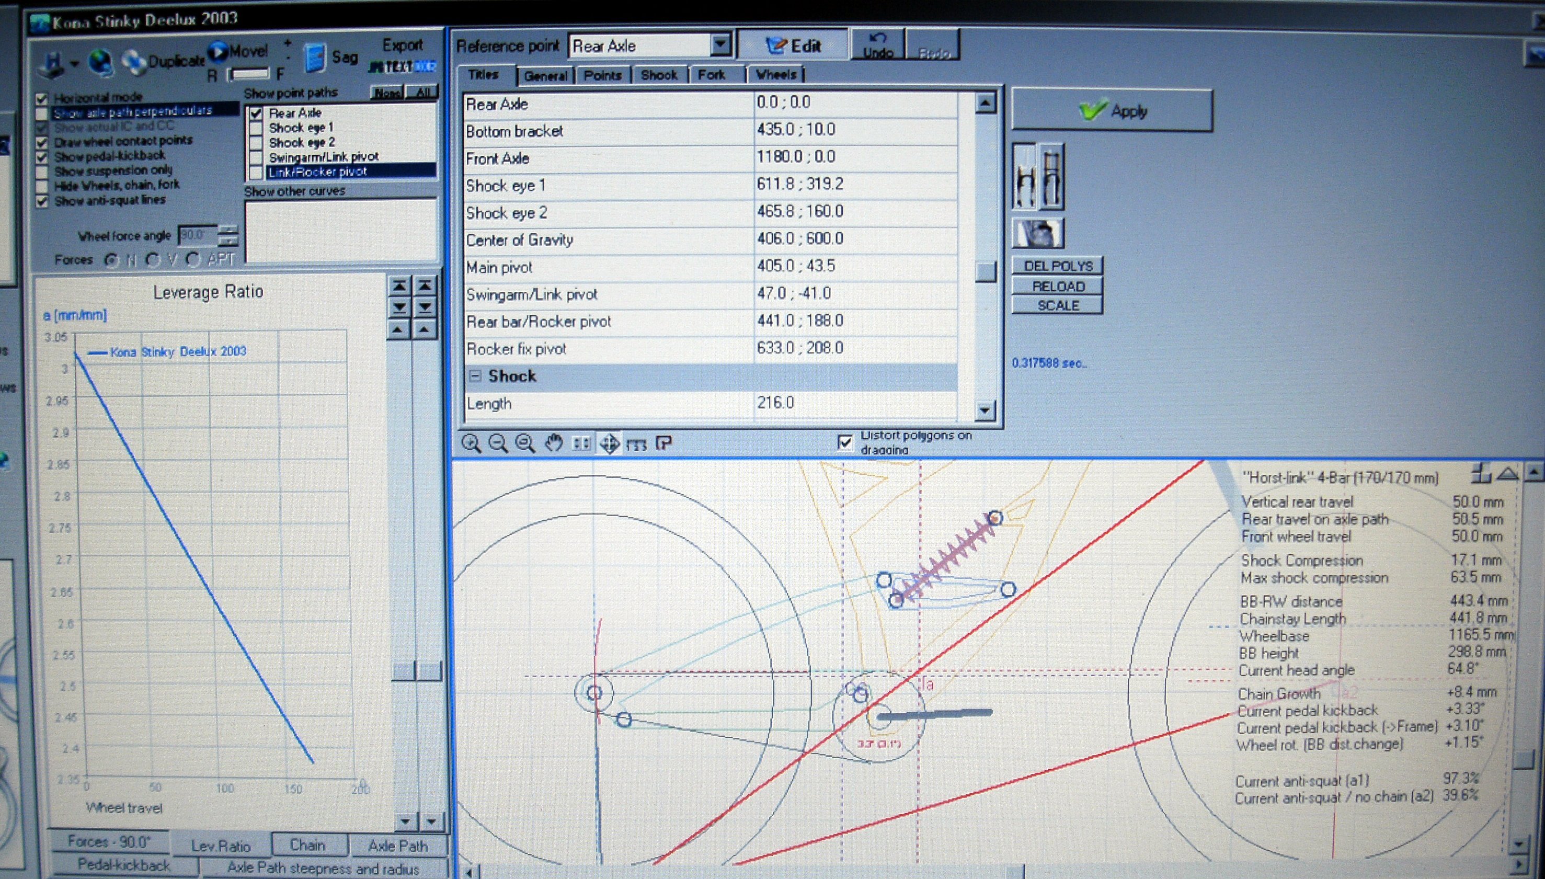The image size is (1545, 879).
Task: Increase Wheel force angle stepper
Action: pos(228,230)
